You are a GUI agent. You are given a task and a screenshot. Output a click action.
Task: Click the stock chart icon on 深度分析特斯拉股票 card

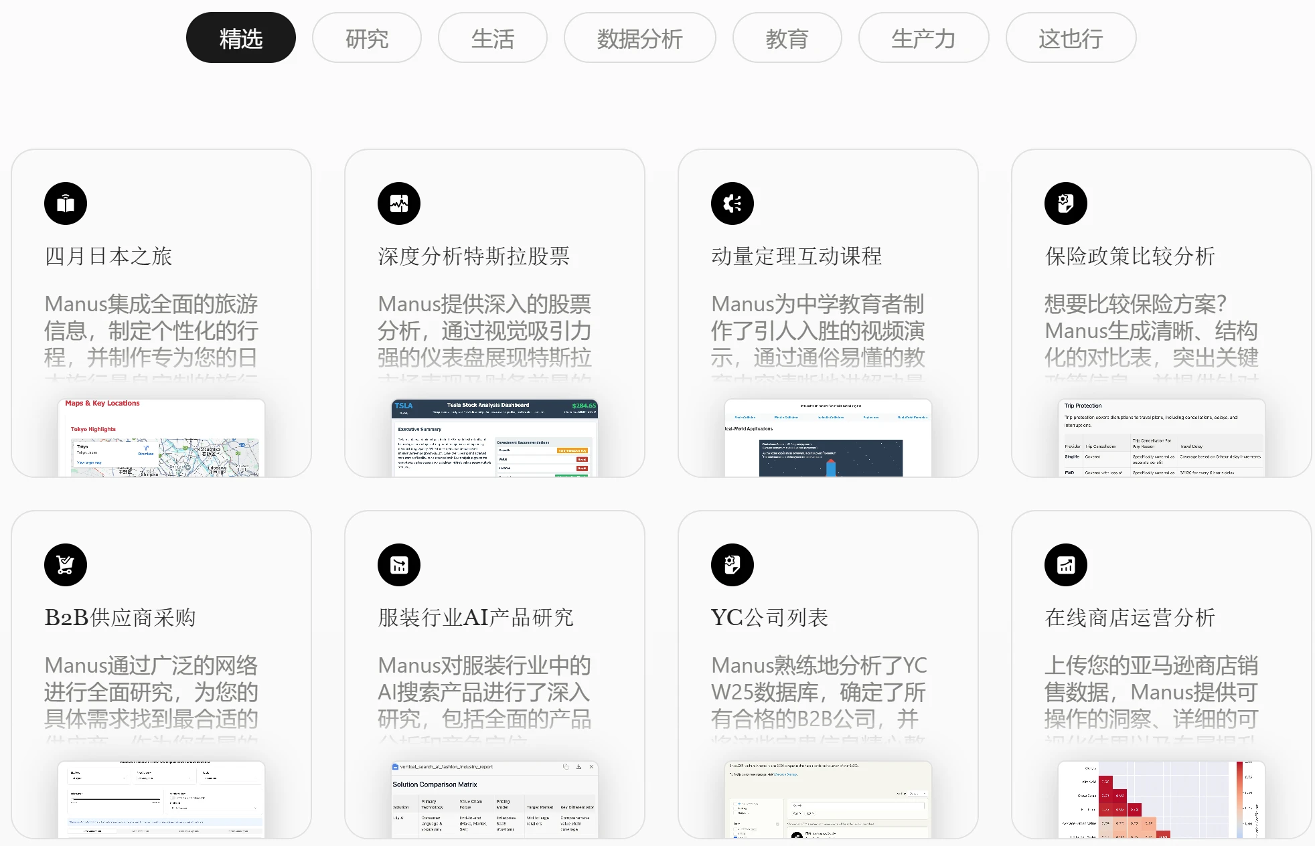[x=398, y=203]
